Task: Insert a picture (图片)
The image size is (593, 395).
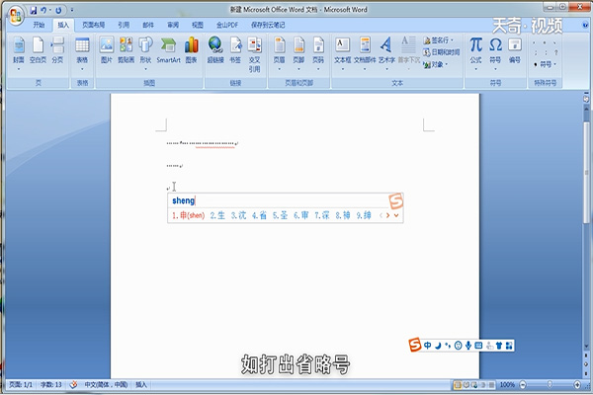Action: [x=107, y=50]
